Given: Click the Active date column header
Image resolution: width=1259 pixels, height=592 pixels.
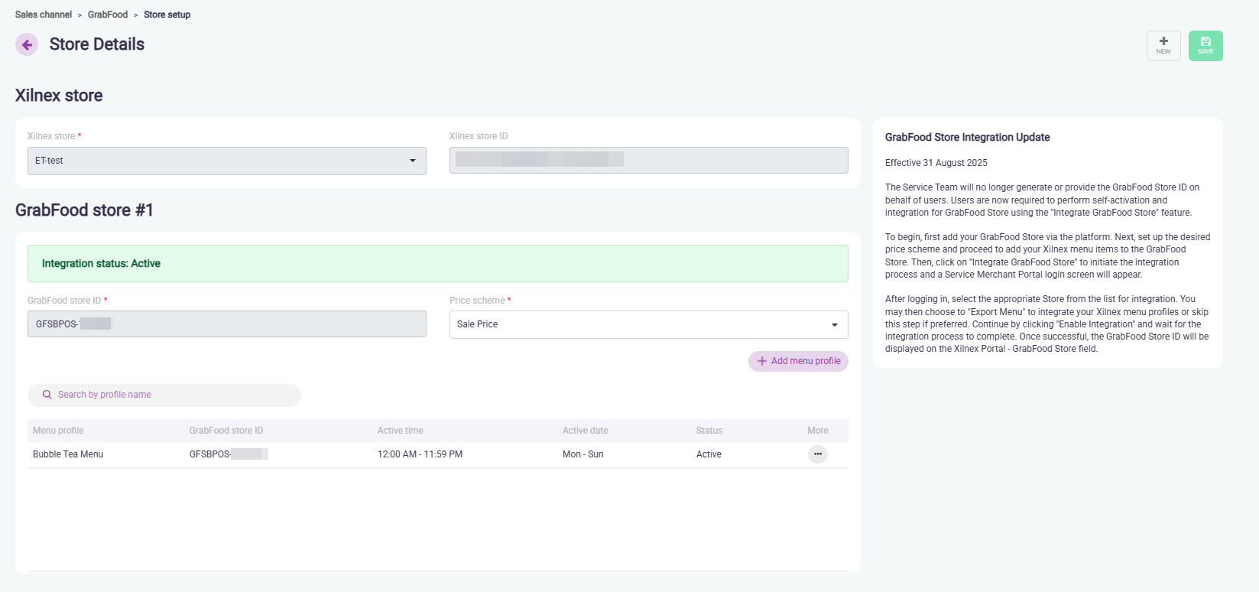Looking at the screenshot, I should [585, 431].
